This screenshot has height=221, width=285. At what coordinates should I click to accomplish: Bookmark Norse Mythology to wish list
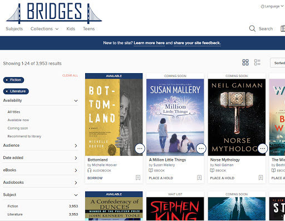(x=261, y=177)
